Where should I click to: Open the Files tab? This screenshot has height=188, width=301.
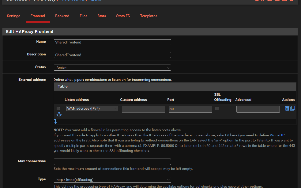83,16
